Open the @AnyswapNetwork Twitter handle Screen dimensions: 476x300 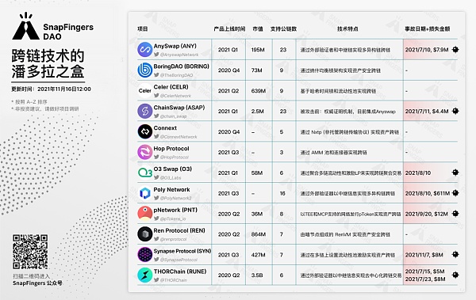[x=176, y=55]
